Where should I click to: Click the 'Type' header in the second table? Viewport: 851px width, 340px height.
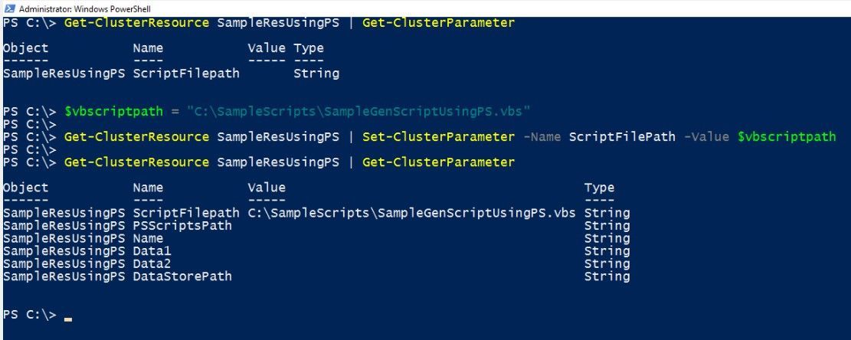coord(599,188)
